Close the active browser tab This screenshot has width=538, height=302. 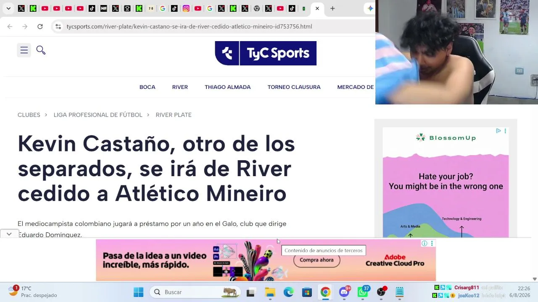(317, 8)
